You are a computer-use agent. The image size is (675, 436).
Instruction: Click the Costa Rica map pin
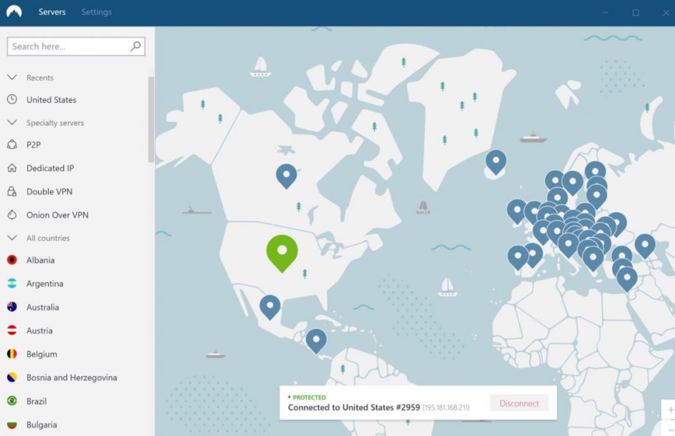click(x=316, y=341)
